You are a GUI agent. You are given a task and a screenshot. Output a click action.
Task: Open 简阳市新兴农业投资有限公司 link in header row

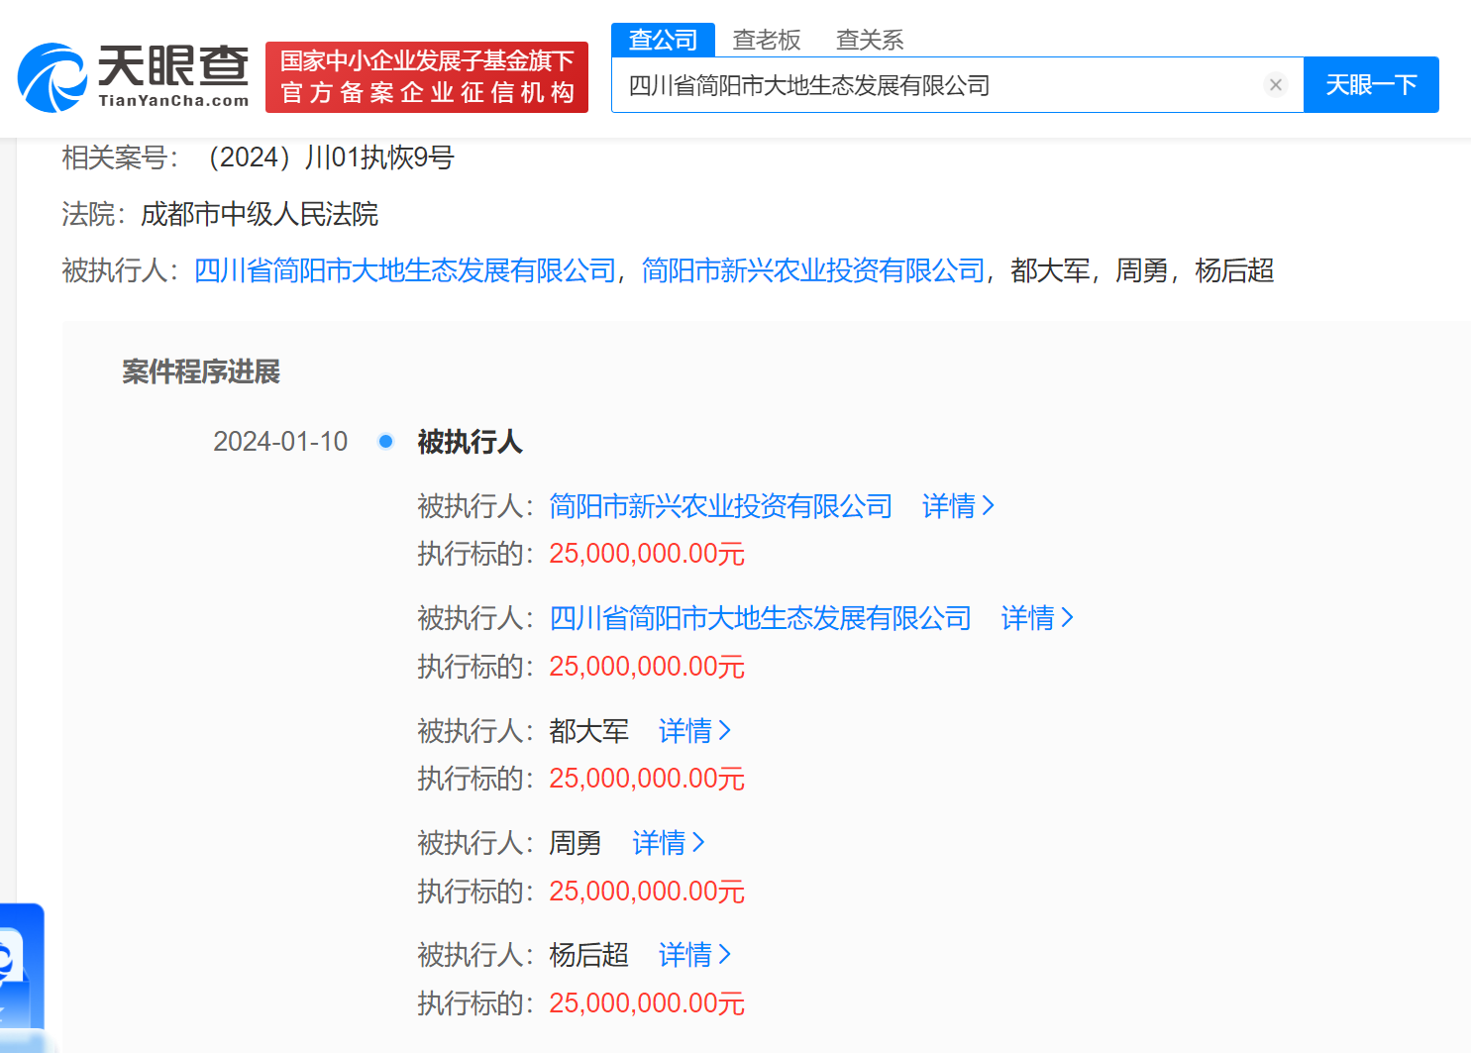[x=812, y=270]
